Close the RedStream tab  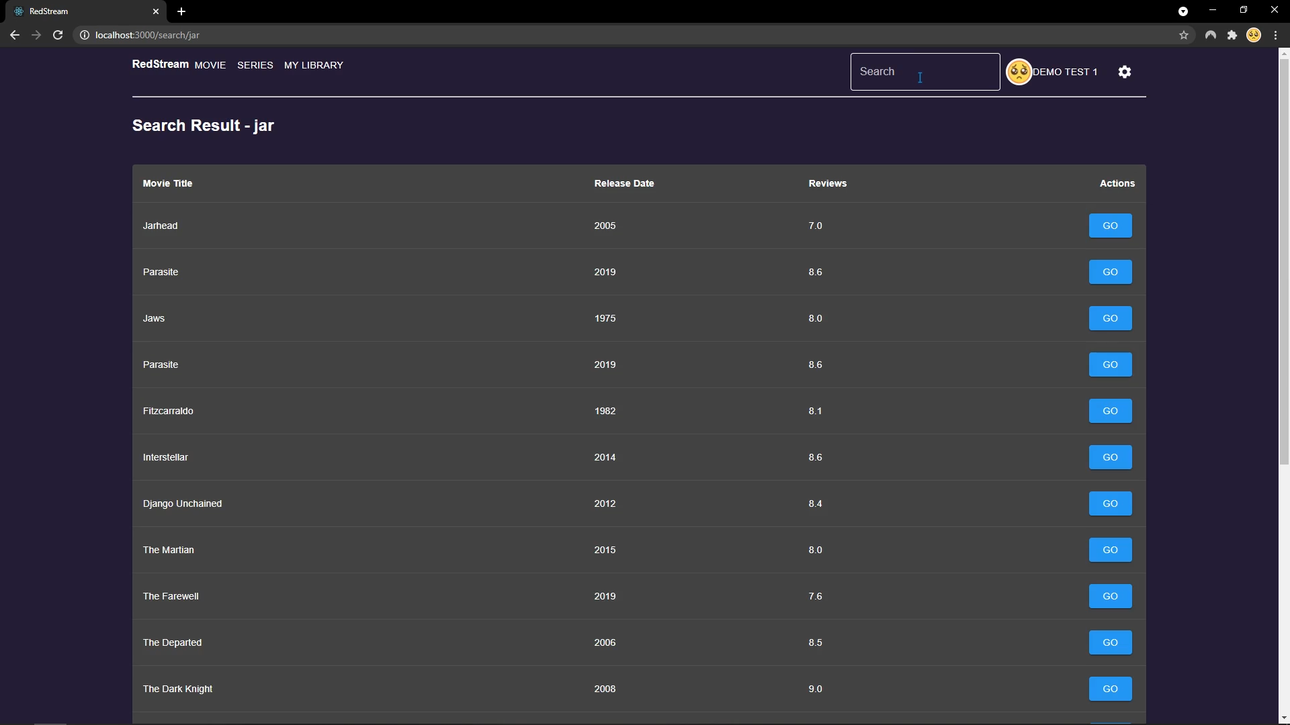click(156, 11)
